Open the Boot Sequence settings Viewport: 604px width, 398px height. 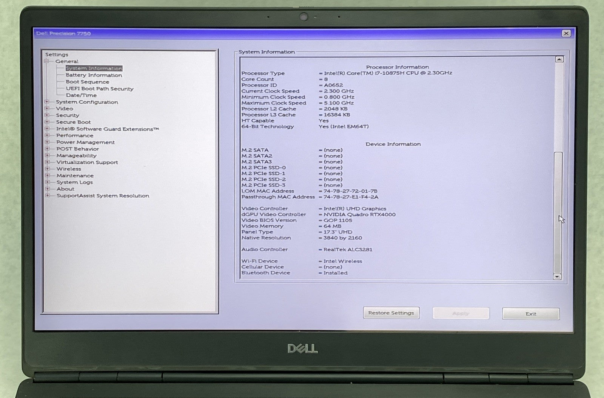coord(87,82)
